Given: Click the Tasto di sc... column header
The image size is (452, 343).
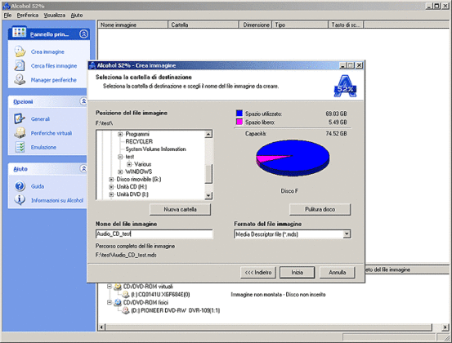Looking at the screenshot, I should pos(346,24).
